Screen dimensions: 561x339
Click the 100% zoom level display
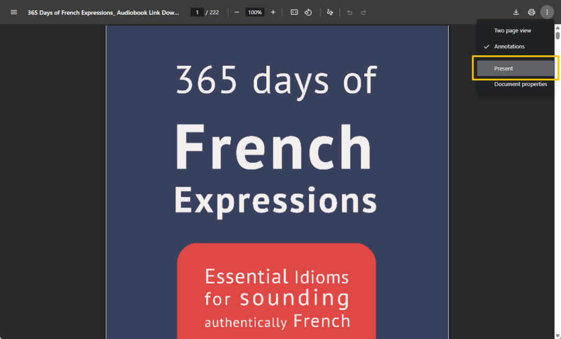click(x=254, y=12)
